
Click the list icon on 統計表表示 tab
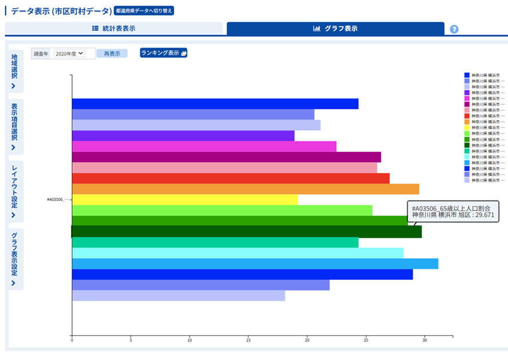point(96,28)
